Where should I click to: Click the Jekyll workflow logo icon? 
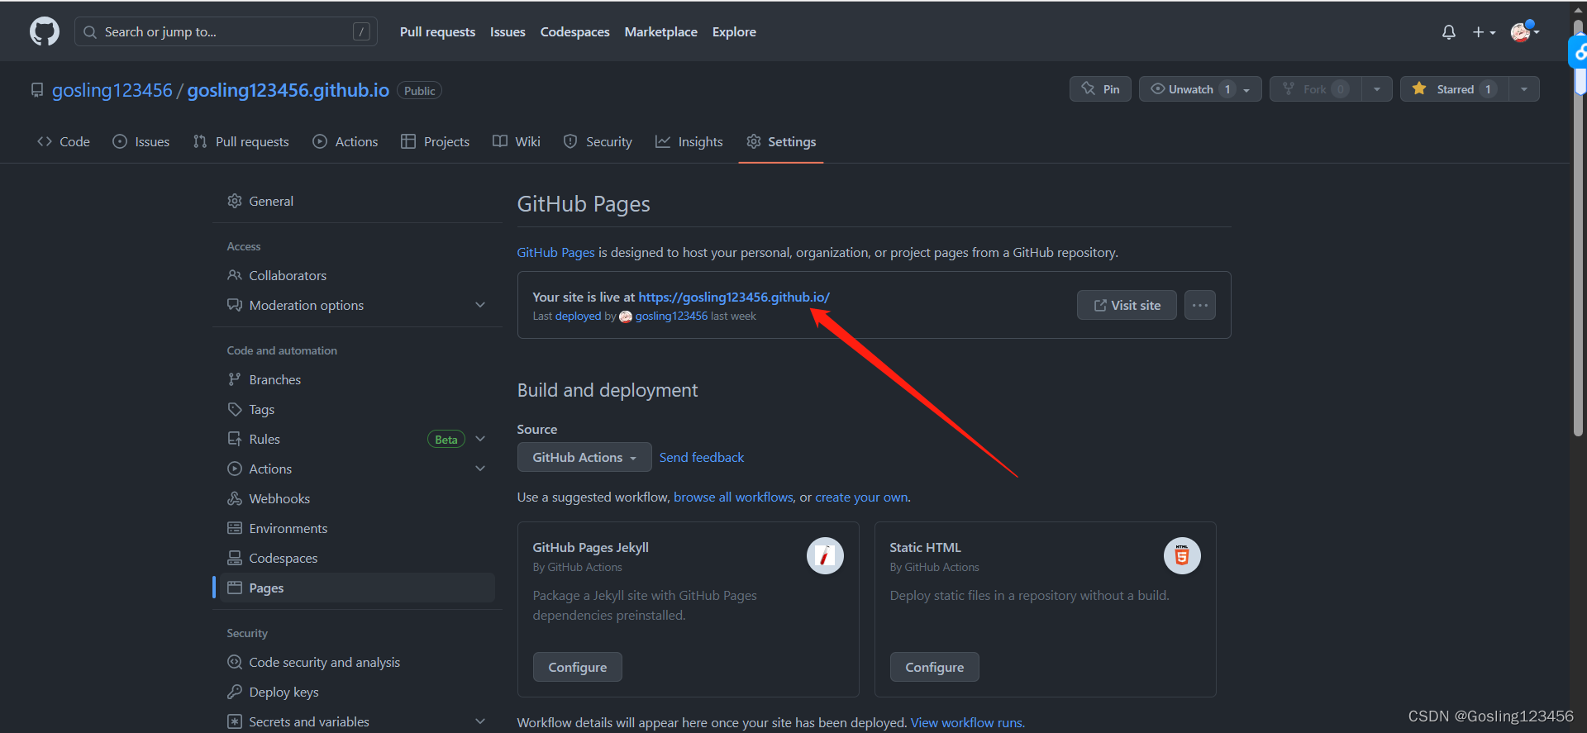coord(825,555)
